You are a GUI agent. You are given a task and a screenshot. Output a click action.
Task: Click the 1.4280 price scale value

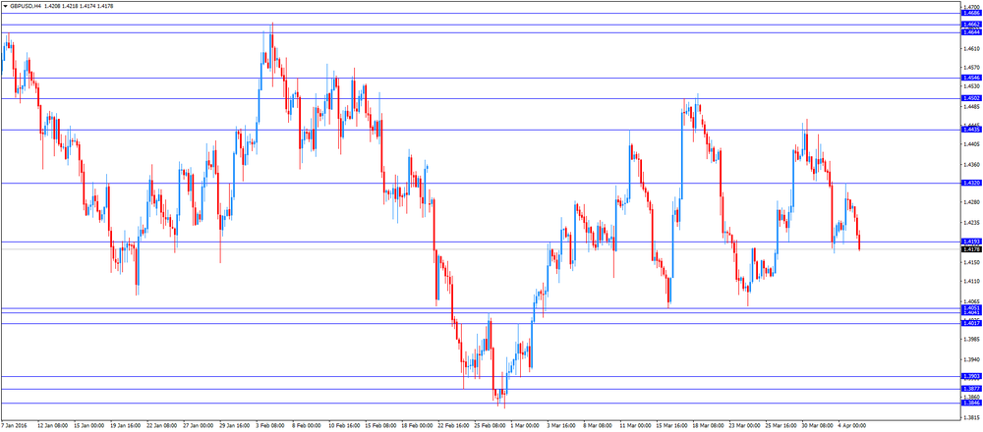point(971,202)
